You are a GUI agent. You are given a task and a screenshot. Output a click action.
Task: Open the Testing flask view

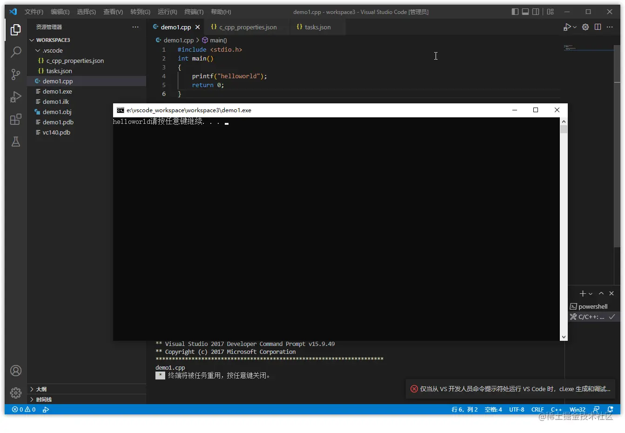click(x=16, y=142)
